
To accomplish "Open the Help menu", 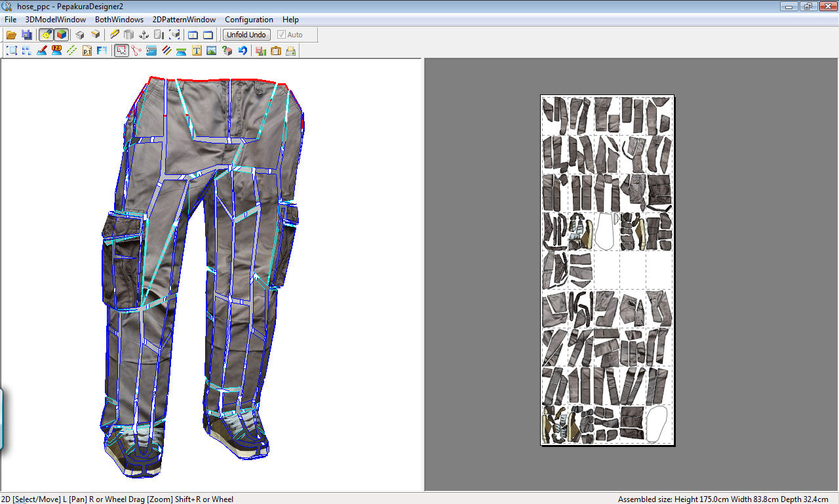I will (x=290, y=20).
